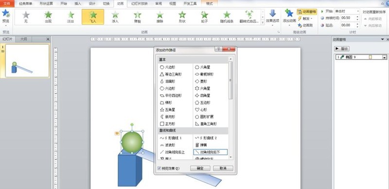Pick 弹簧 (Spring) motion path
This screenshot has width=389, height=189.
tap(201, 145)
